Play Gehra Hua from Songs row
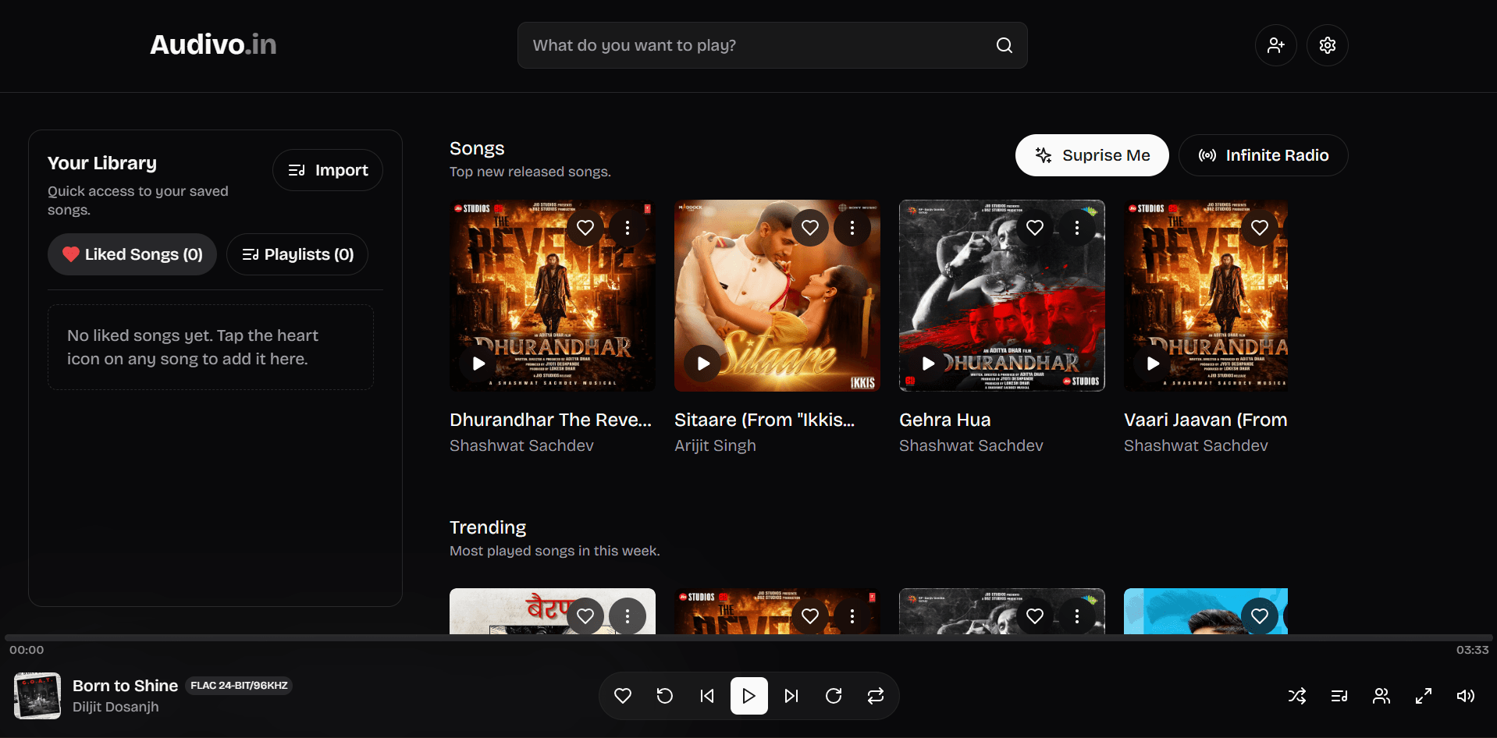This screenshot has width=1497, height=738. [928, 363]
